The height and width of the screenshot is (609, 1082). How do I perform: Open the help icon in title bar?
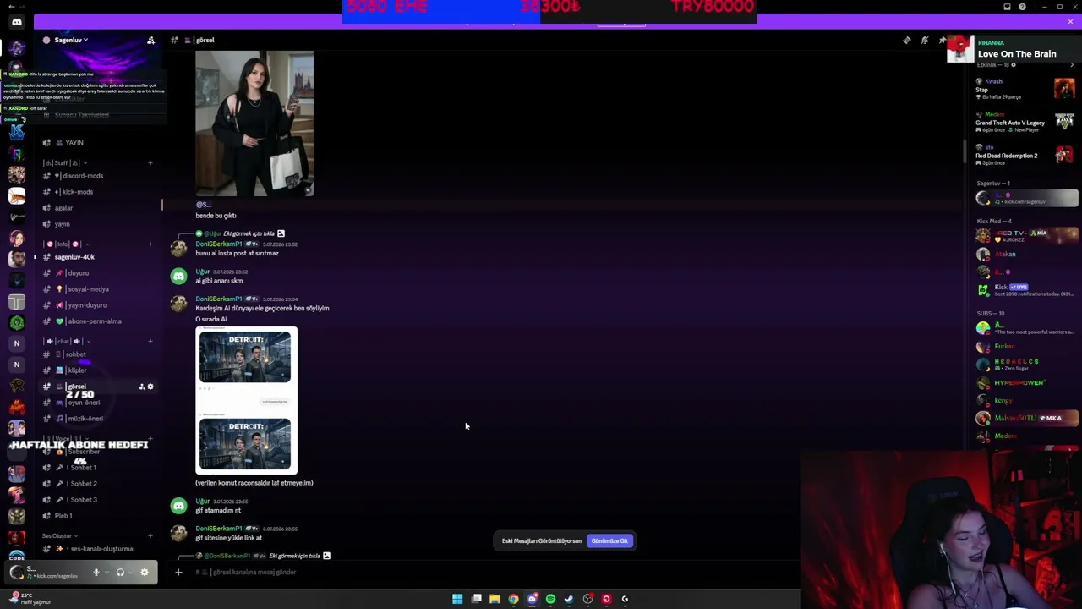pos(1022,7)
